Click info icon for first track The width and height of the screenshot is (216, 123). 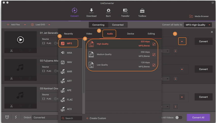[x=175, y=51]
